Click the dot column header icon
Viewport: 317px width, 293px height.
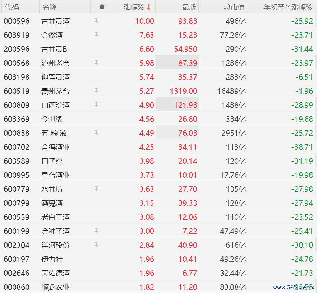pos(102,7)
